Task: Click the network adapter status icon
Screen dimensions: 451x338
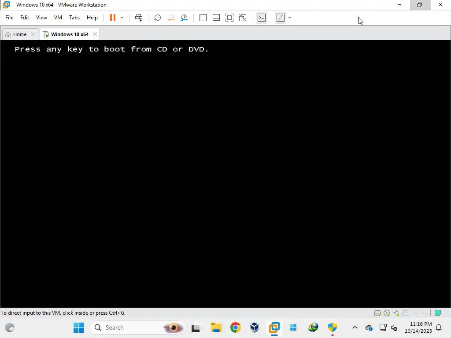Action: (396, 313)
